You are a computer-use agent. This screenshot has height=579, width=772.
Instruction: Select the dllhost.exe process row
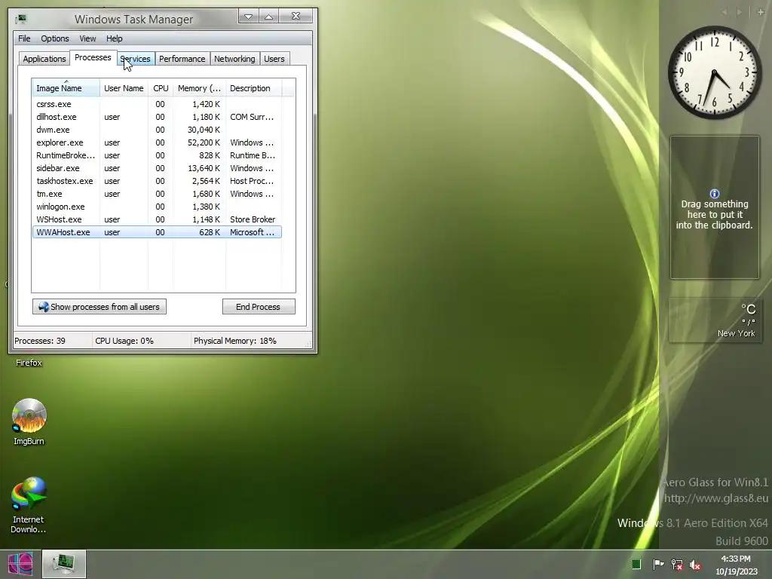pyautogui.click(x=157, y=117)
